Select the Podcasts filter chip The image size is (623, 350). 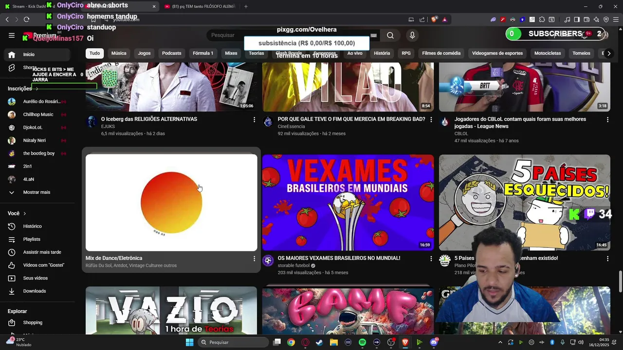[x=171, y=53]
